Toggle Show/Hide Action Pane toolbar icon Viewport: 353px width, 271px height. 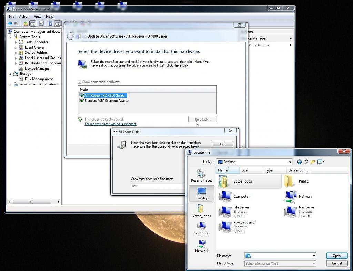pyautogui.click(x=58, y=23)
